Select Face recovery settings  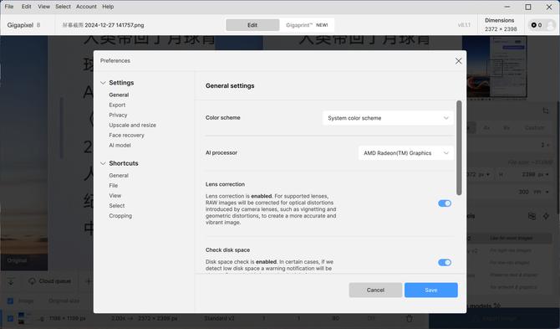pyautogui.click(x=127, y=135)
